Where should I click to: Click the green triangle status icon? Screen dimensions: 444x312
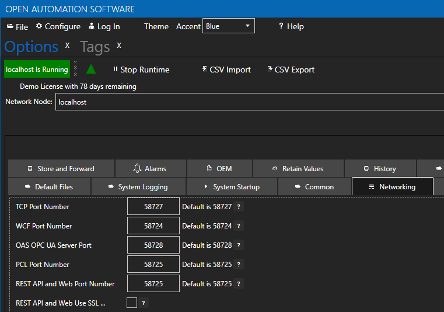(91, 69)
